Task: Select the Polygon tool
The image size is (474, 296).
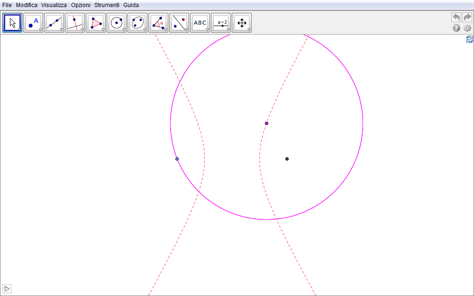Action: 96,23
